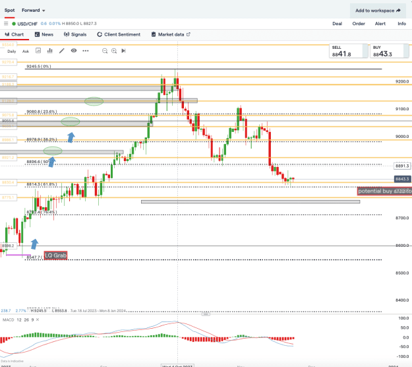Open the Client Sentiment tab
Viewport: 412px width, 367px height.
point(119,34)
